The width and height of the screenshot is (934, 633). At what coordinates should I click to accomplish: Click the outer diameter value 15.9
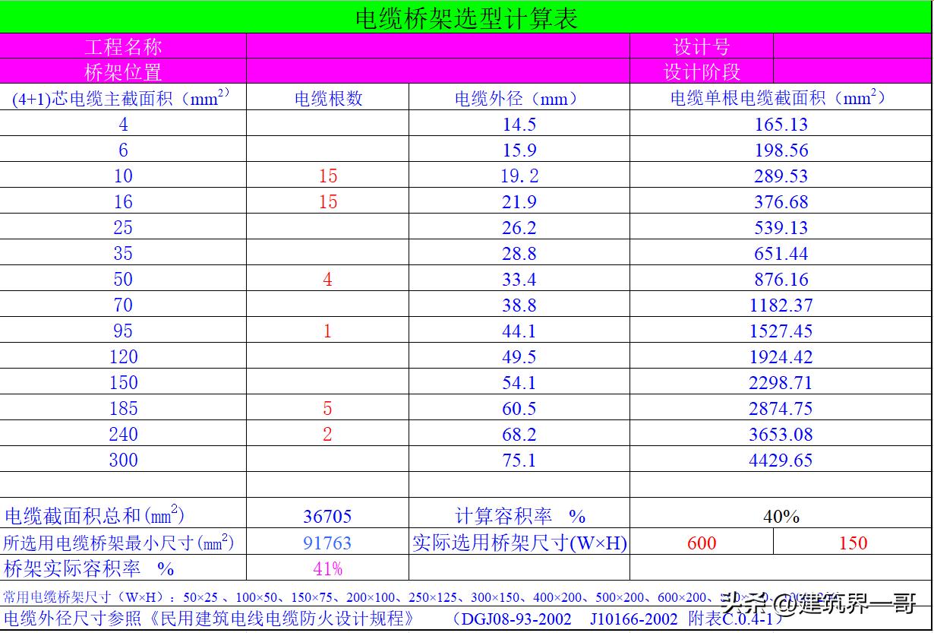point(519,150)
